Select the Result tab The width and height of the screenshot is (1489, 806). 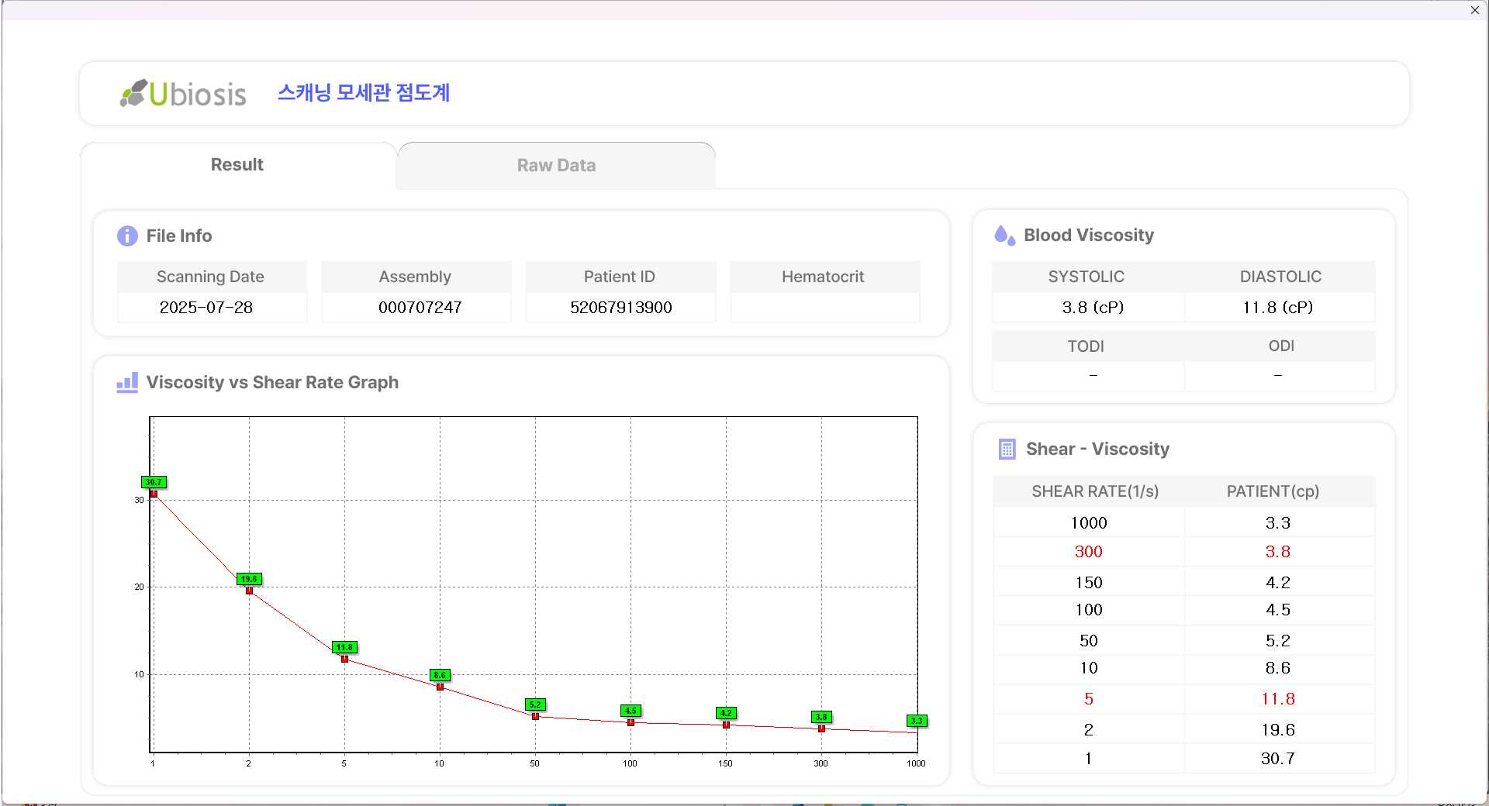(x=237, y=165)
